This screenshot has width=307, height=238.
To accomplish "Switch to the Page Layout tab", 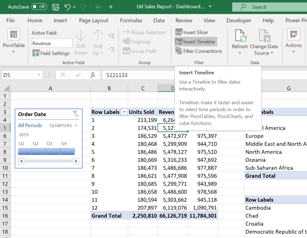I will 94,20.
